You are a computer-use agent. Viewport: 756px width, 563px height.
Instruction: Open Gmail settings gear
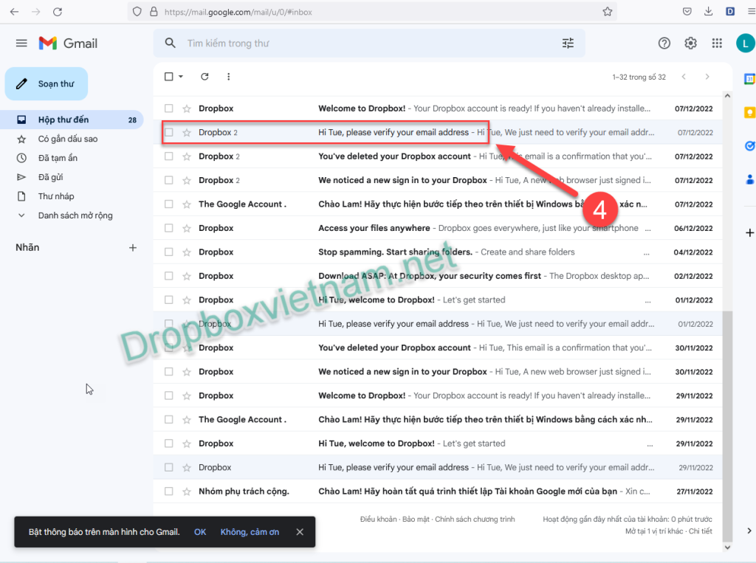[690, 44]
